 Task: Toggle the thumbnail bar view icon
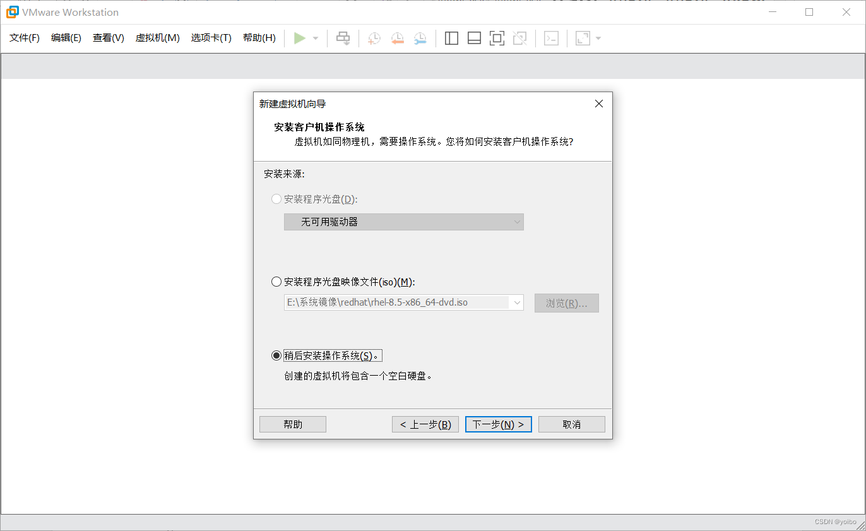[x=474, y=39]
